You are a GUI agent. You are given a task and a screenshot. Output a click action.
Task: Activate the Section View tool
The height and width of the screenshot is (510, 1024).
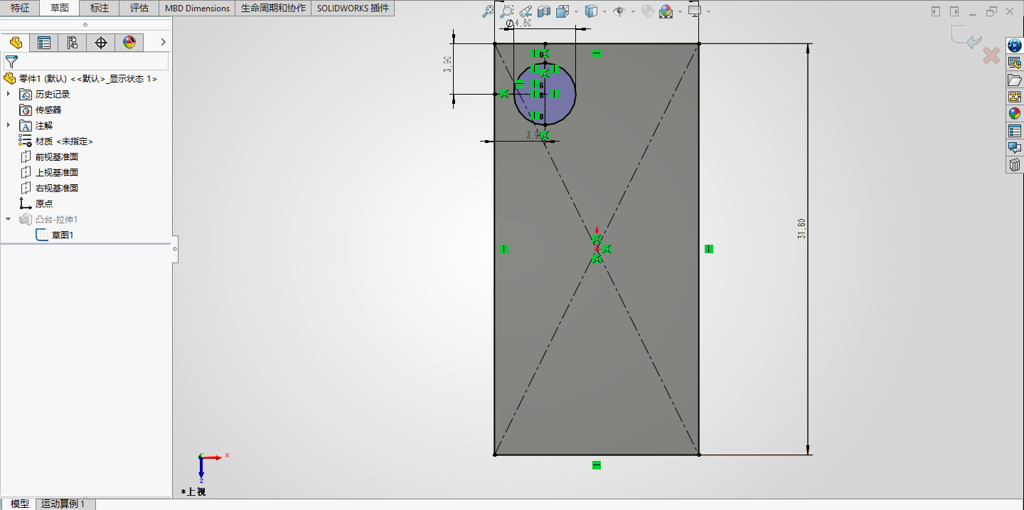pos(544,11)
